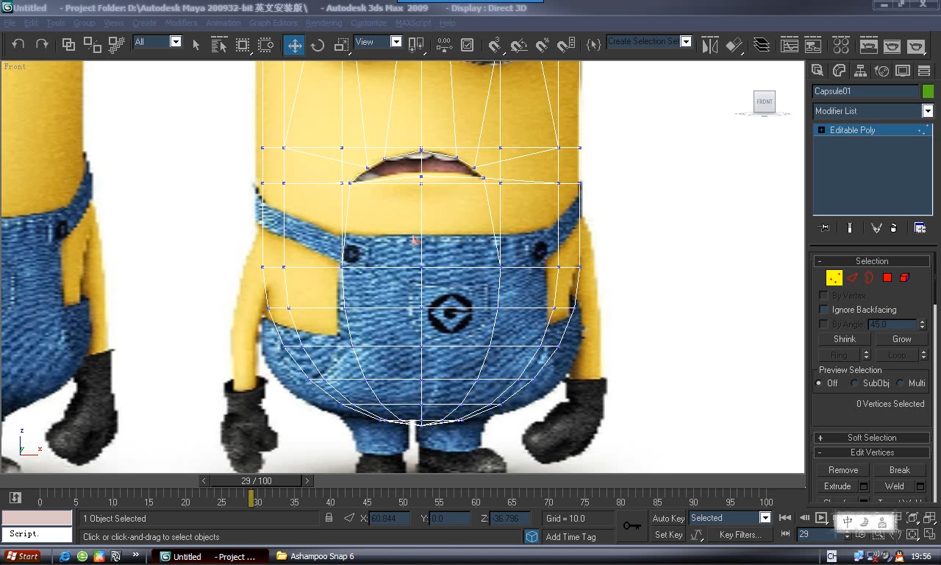Open the Schematic View icon
This screenshot has height=565, width=941.
[813, 45]
